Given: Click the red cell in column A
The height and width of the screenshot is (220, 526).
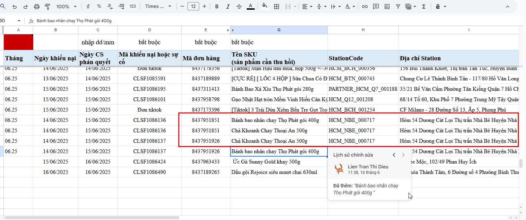Looking at the screenshot, I should 18,42.
